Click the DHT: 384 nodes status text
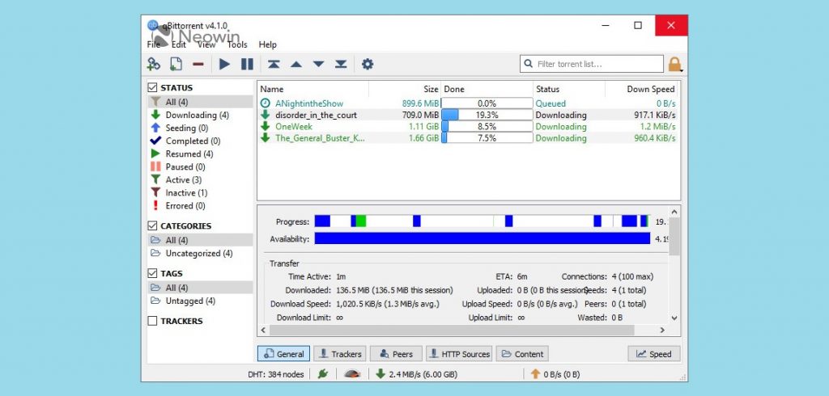This screenshot has width=829, height=396. coord(276,374)
